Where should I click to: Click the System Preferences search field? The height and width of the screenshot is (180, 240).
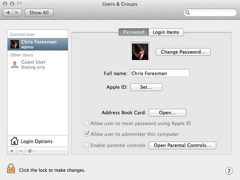click(x=210, y=12)
